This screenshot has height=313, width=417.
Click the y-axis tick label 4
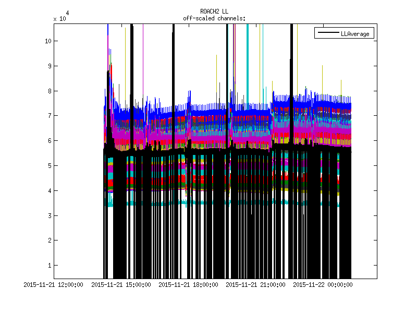(x=49, y=191)
